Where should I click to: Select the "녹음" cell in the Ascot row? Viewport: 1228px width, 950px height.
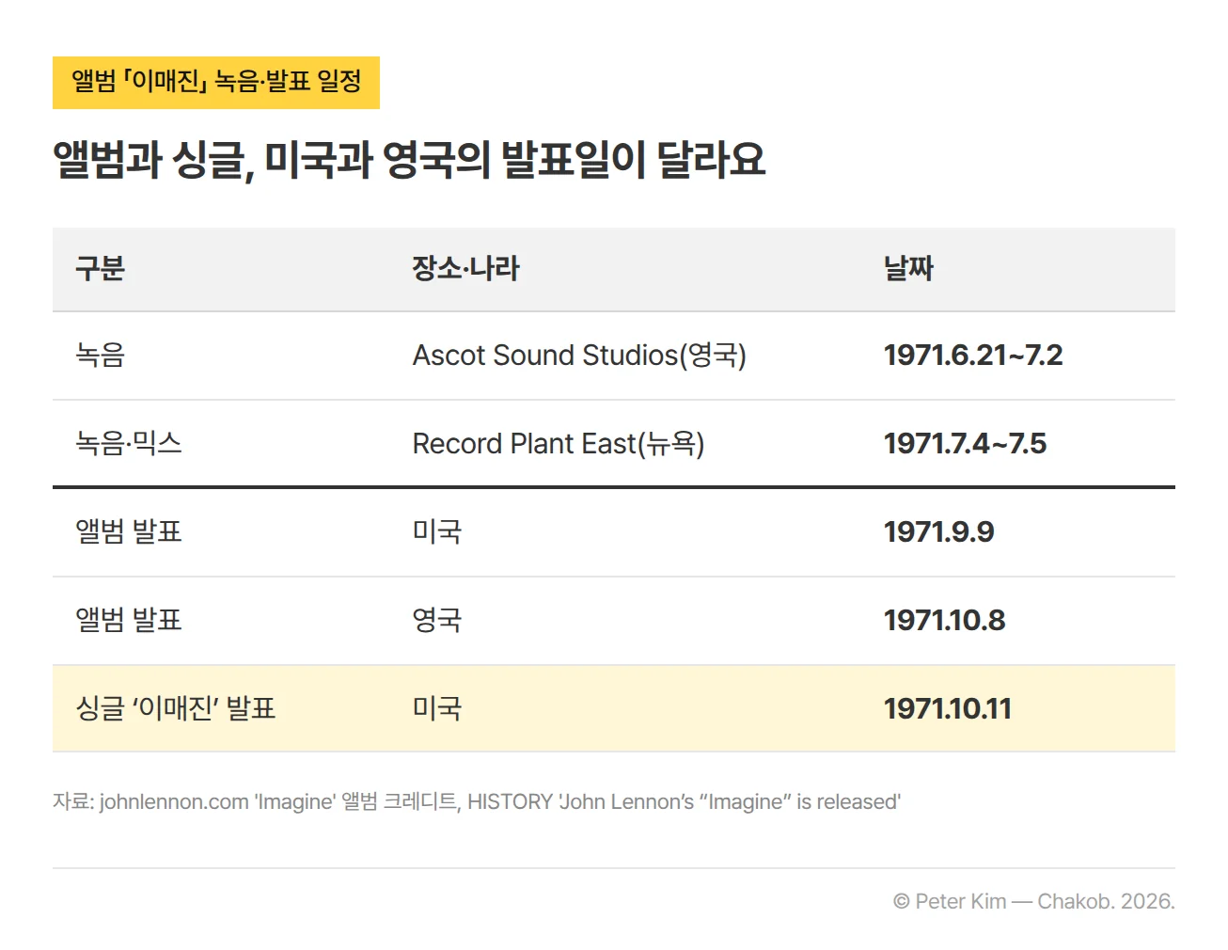coord(101,356)
